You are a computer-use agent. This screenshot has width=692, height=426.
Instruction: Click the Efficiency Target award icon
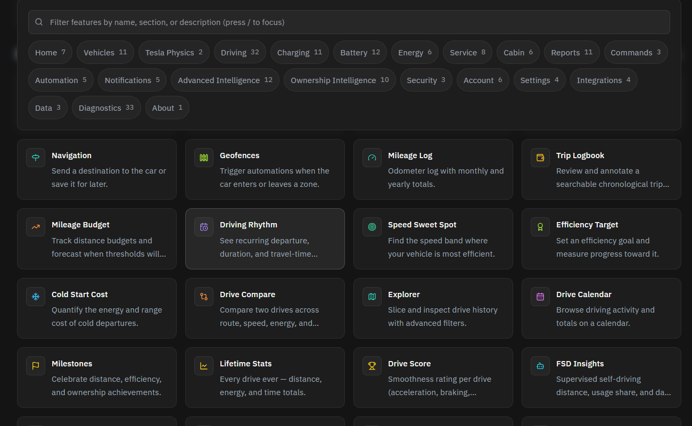tap(540, 227)
